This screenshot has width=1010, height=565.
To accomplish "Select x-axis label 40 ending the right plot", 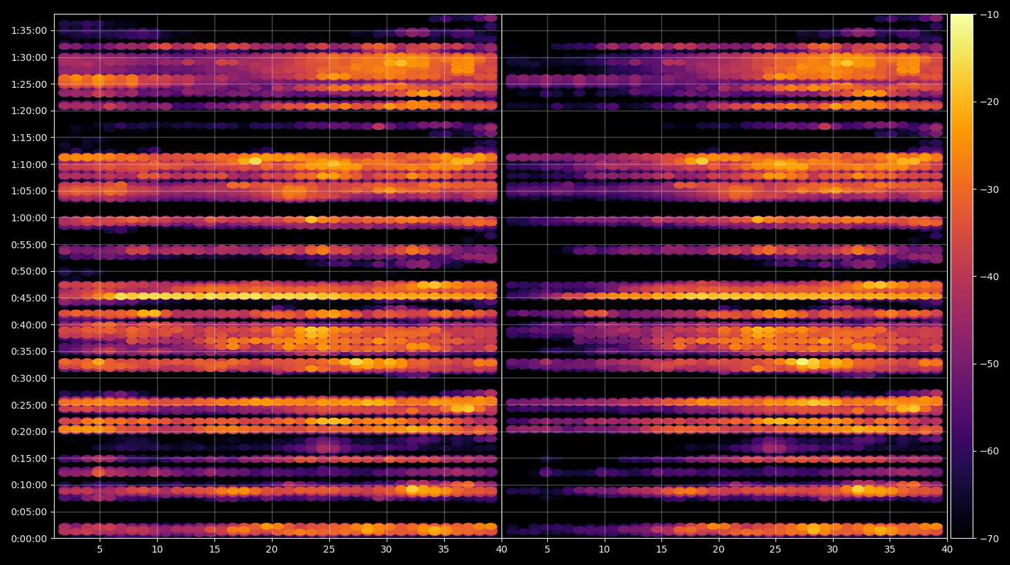I will [946, 550].
